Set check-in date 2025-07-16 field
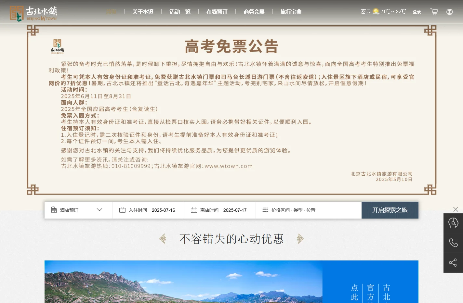 tap(148, 210)
